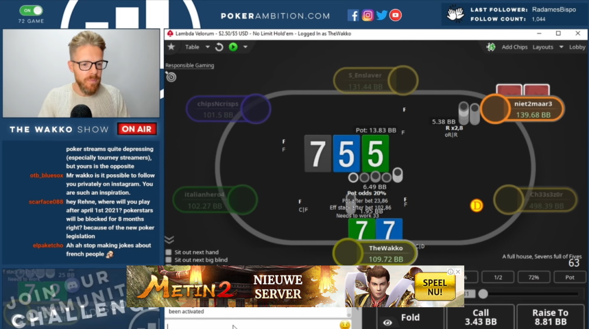Screen dimensions: 589x329
Task: Select the 72% bet size button
Action: pos(534,277)
